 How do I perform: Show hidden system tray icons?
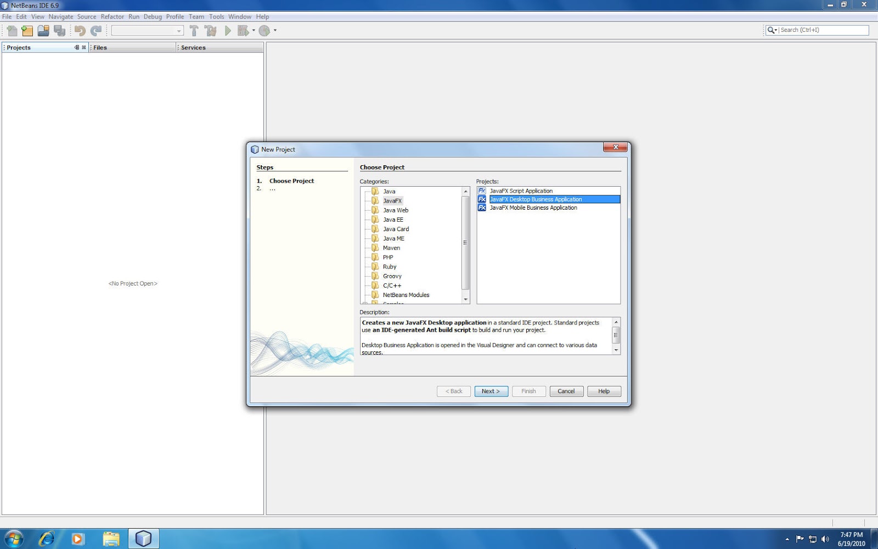(787, 539)
